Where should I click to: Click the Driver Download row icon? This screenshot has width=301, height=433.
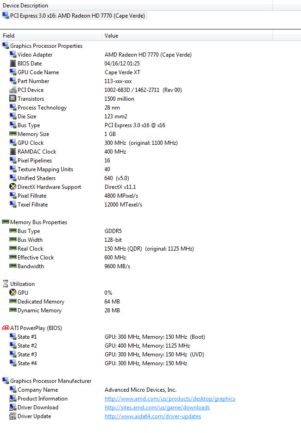point(13,407)
